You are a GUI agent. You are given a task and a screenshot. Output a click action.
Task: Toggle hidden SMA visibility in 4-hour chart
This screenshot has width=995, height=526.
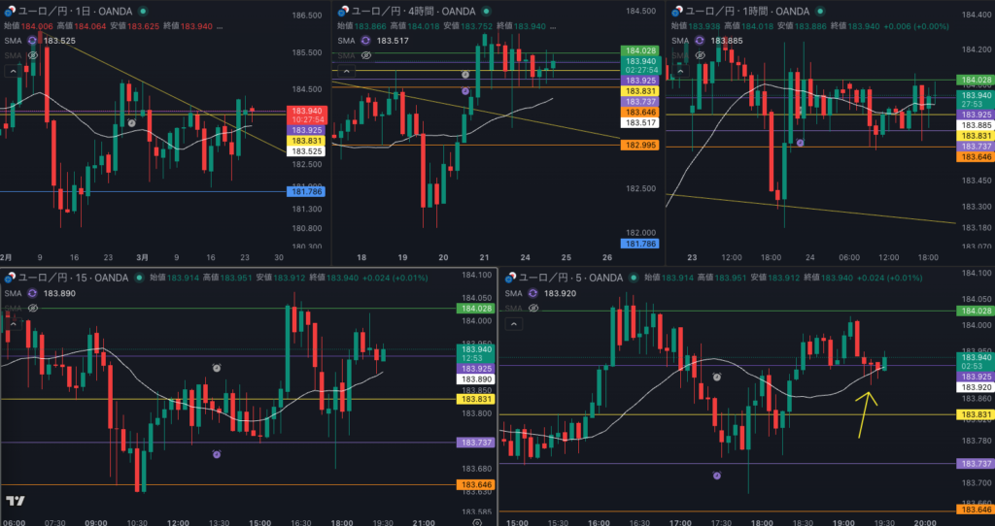tap(364, 56)
